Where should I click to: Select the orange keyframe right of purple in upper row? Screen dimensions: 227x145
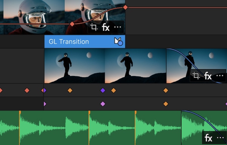(x=113, y=90)
